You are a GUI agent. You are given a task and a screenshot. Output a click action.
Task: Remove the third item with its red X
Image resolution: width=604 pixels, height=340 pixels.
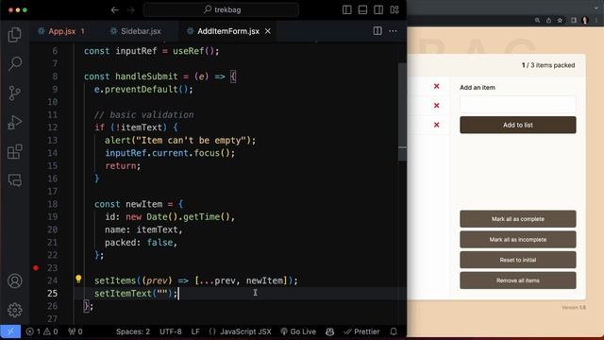436,125
